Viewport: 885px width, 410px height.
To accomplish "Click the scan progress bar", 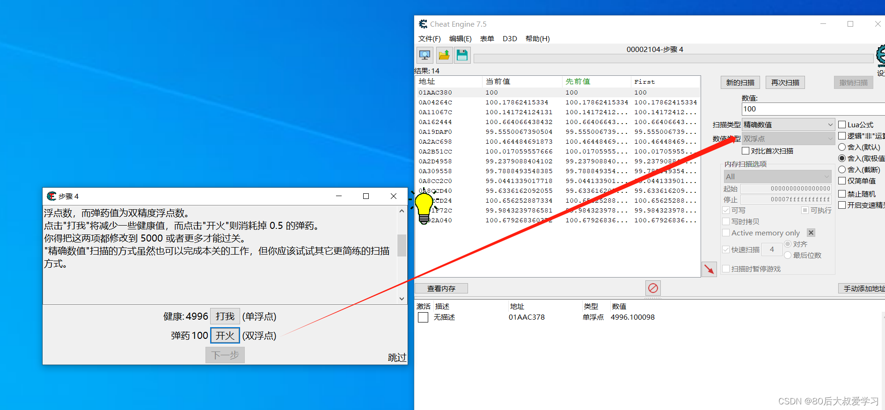I will pos(673,59).
